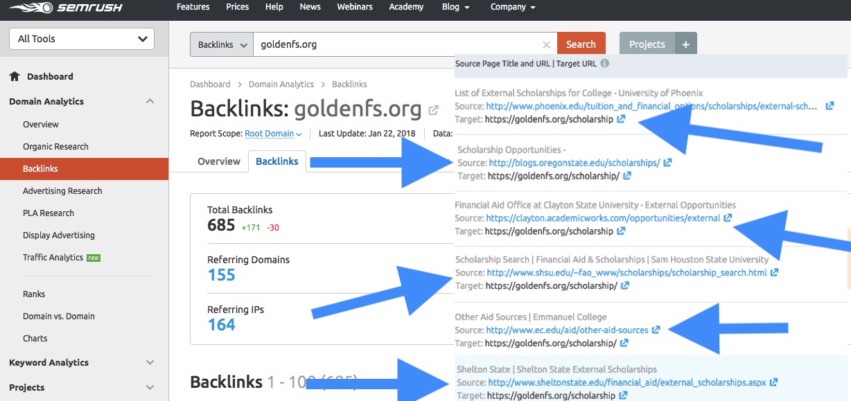851x401 pixels.
Task: Select Display Advertising in the sidebar
Action: coord(59,235)
